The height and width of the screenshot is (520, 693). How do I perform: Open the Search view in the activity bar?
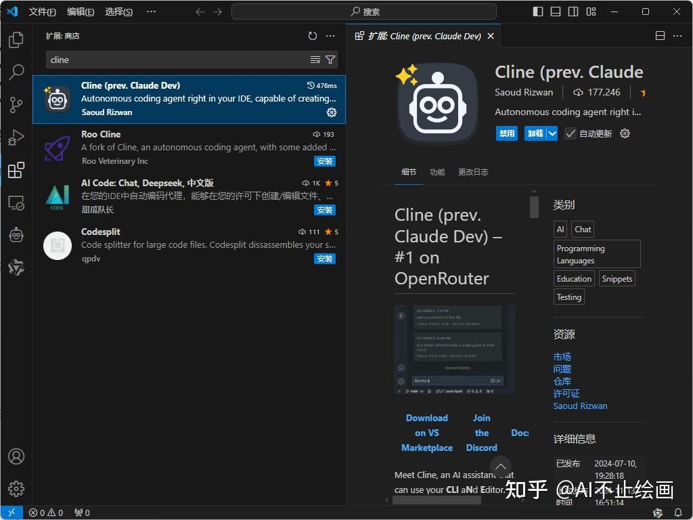(x=16, y=72)
